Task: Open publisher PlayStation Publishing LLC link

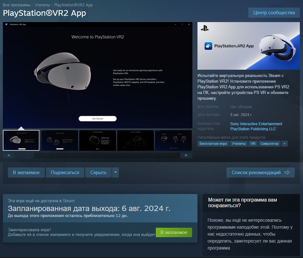Action: click(x=253, y=129)
